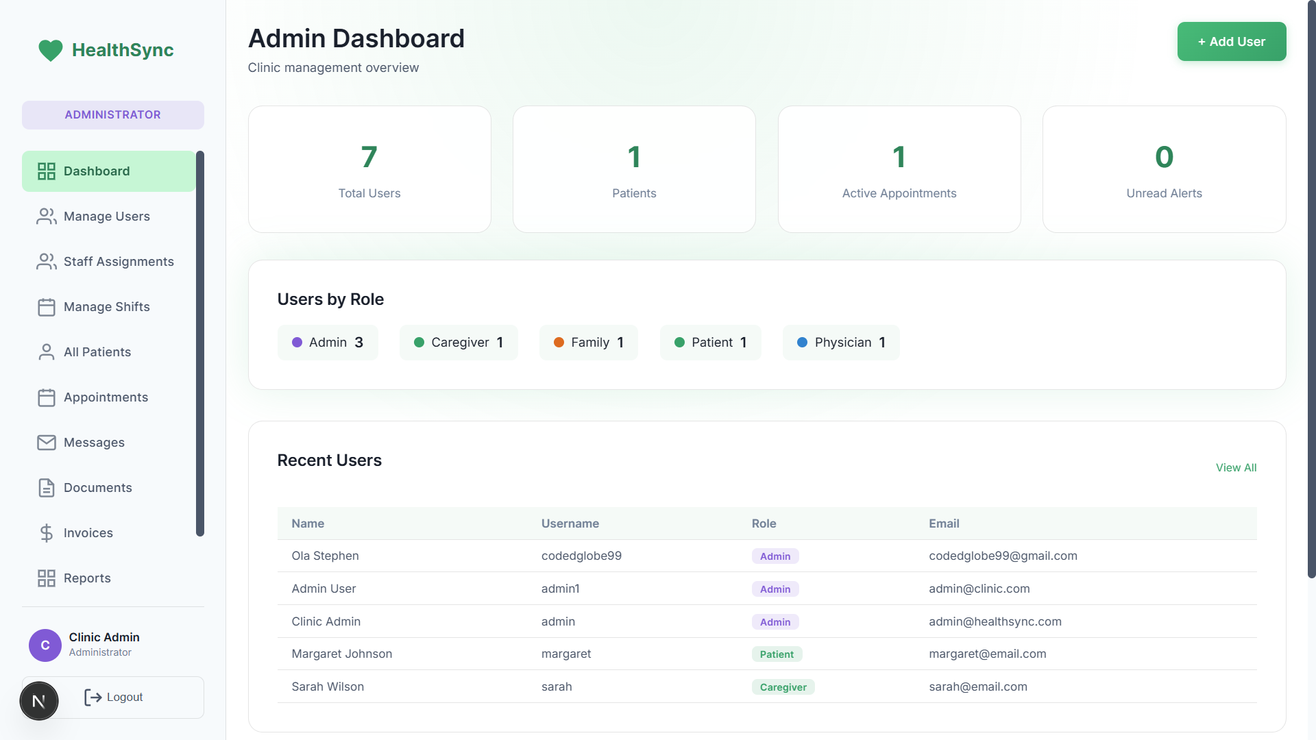Click the Logout arrow icon
The width and height of the screenshot is (1316, 740).
93,697
